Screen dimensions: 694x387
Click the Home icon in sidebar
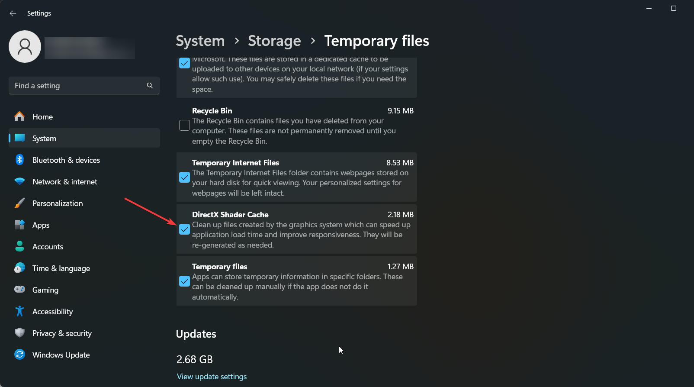pos(19,116)
